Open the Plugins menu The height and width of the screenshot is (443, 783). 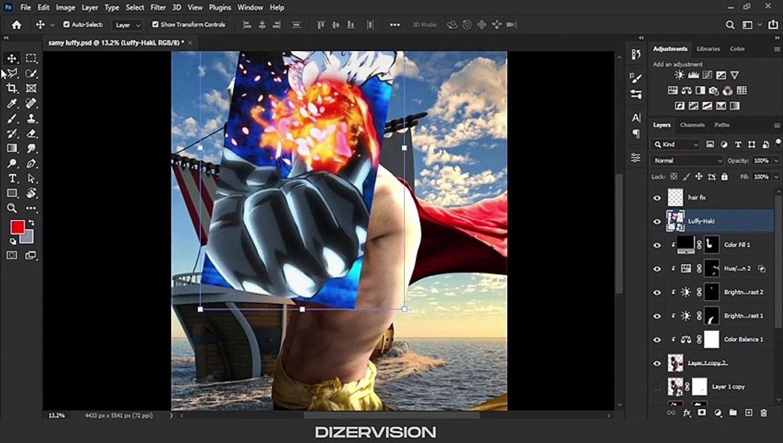point(220,7)
